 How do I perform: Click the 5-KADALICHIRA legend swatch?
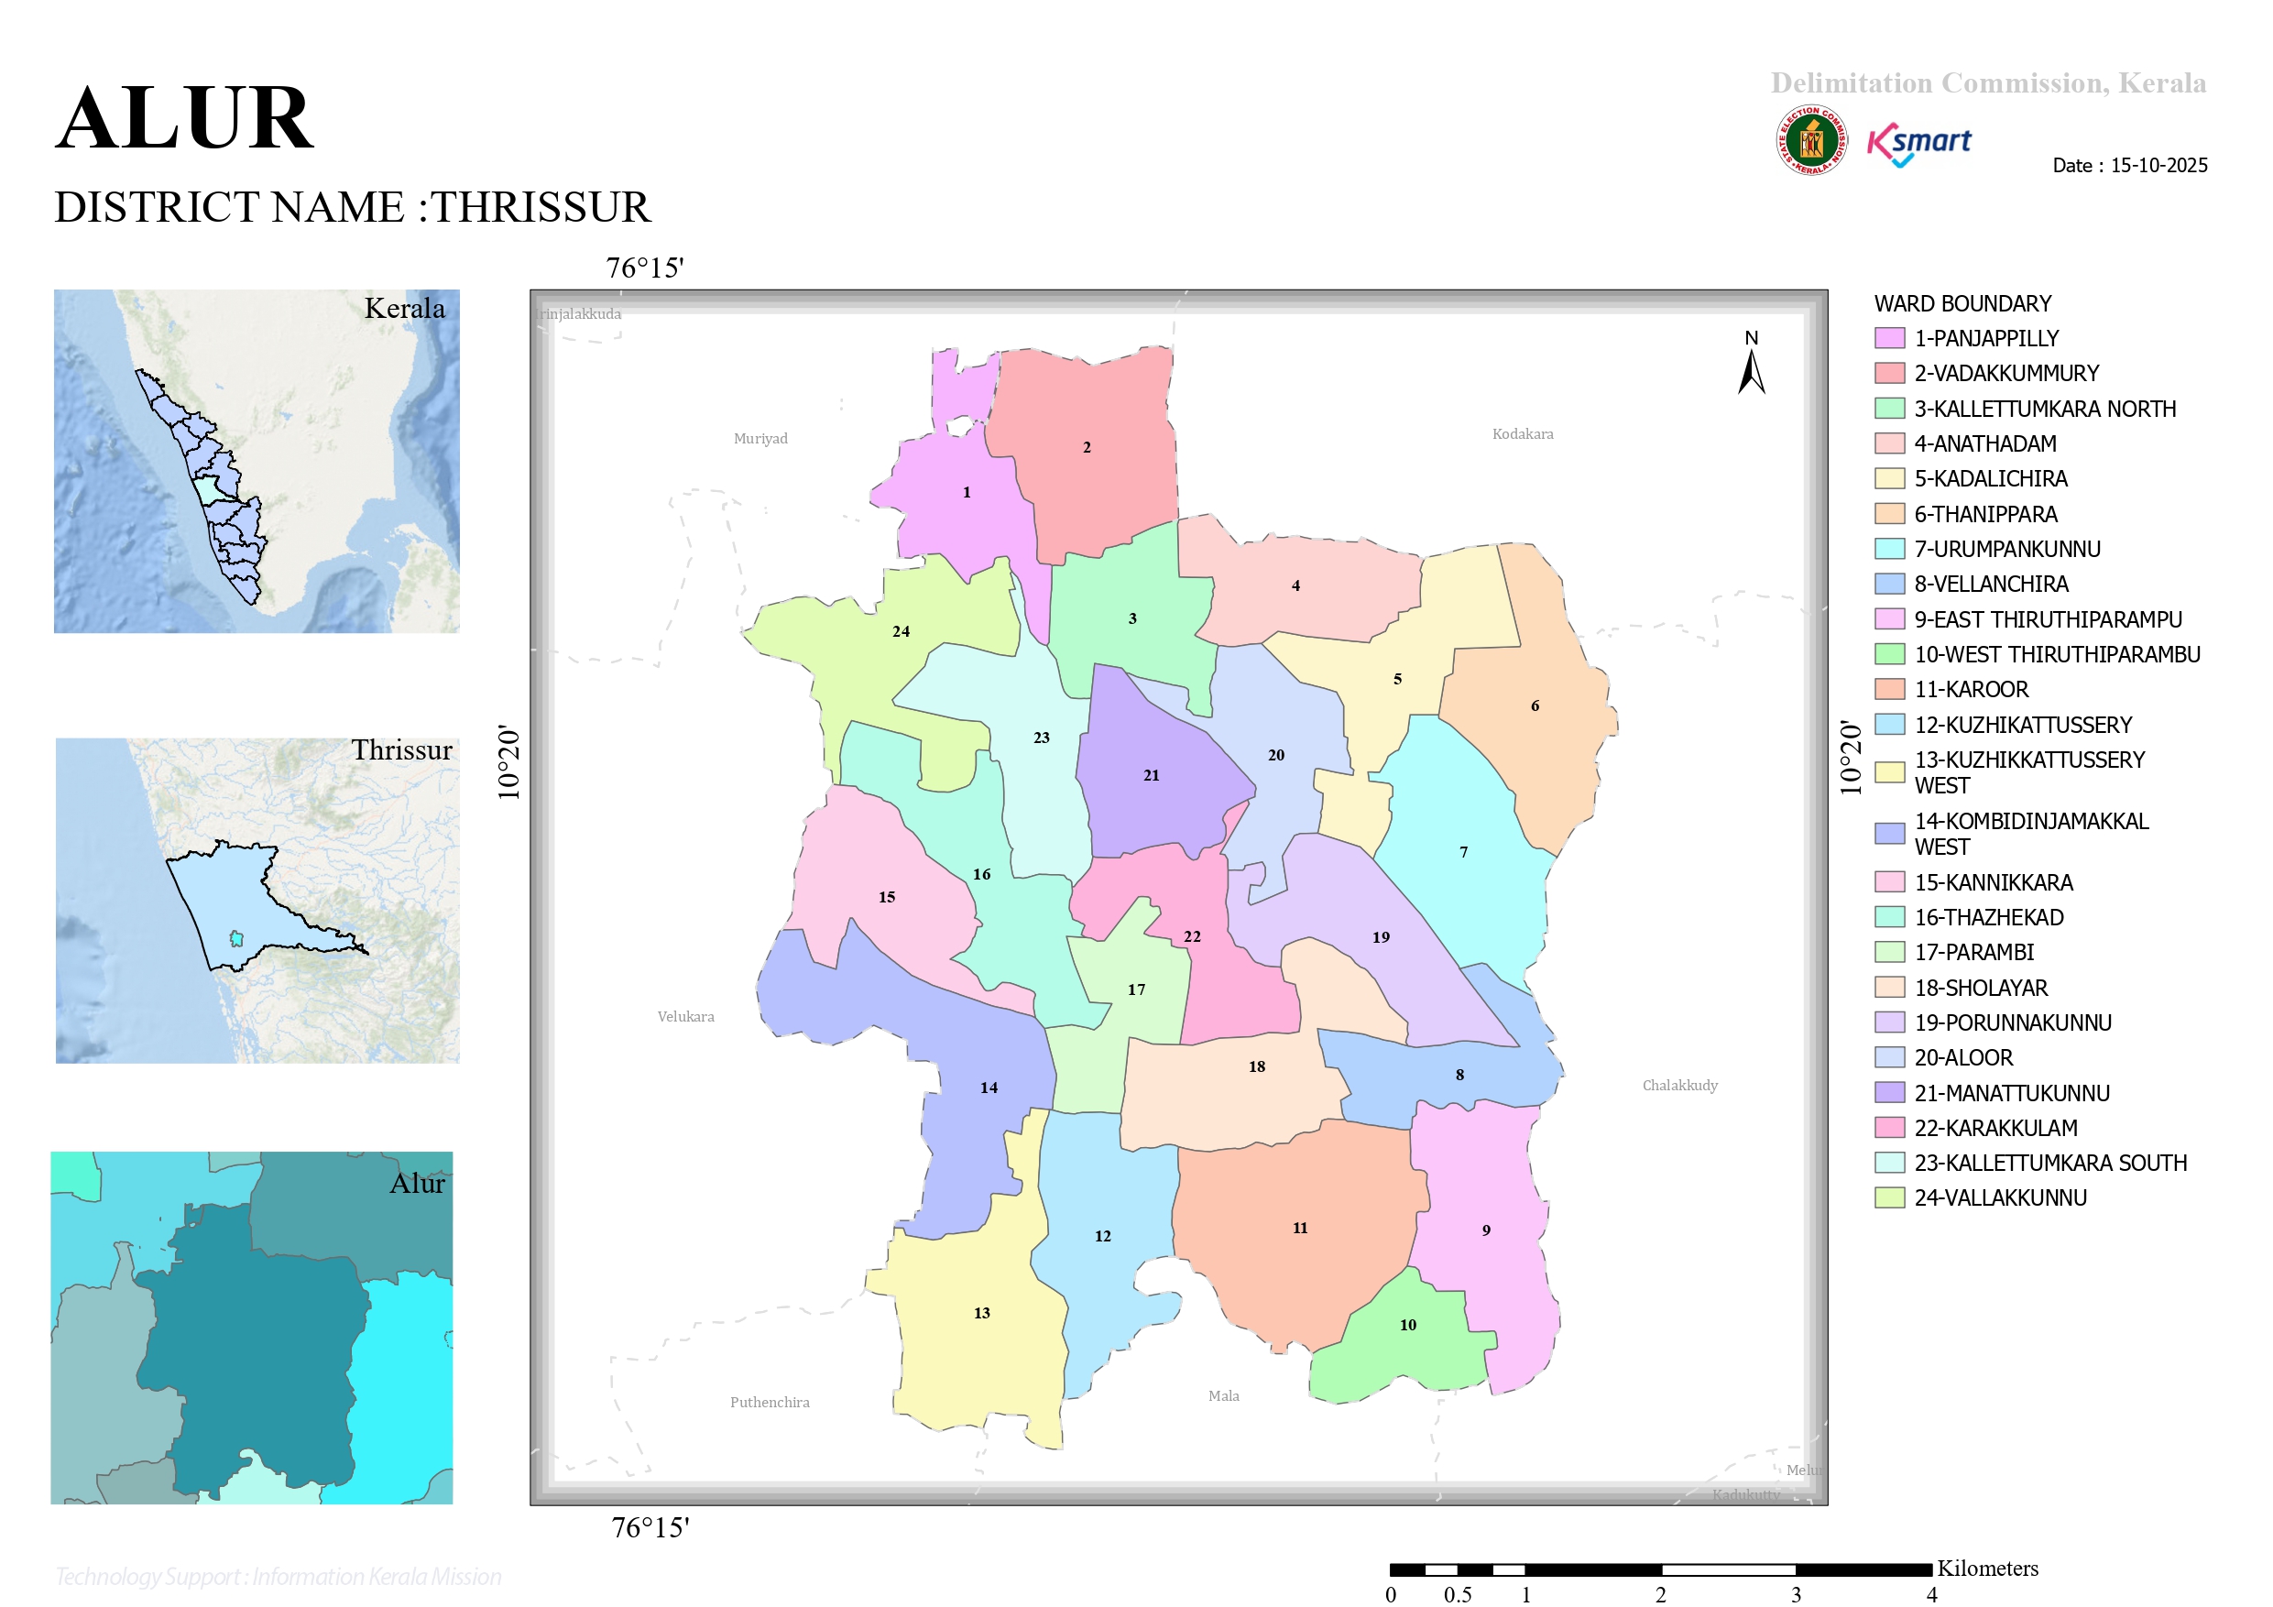pyautogui.click(x=1889, y=478)
